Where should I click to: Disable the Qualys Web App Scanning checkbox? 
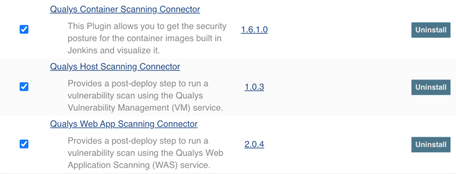click(x=24, y=144)
